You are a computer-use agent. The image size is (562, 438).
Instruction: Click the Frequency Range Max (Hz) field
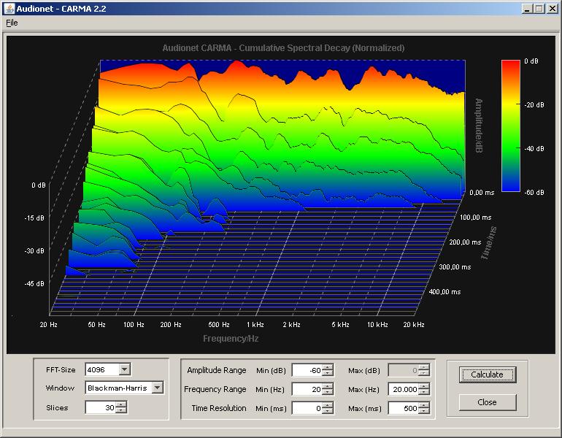pos(403,389)
